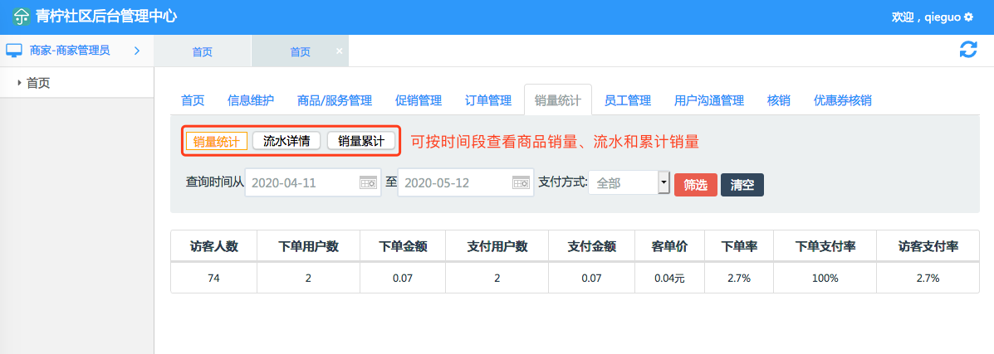Click the 欢迎, qieguo user text
994x354 pixels.
926,17
